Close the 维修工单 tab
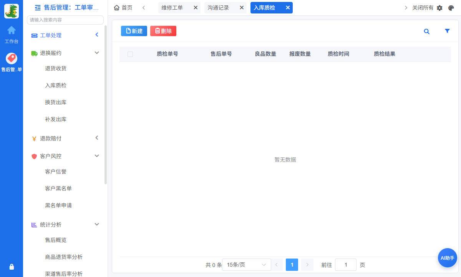461x277 pixels. pyautogui.click(x=195, y=8)
